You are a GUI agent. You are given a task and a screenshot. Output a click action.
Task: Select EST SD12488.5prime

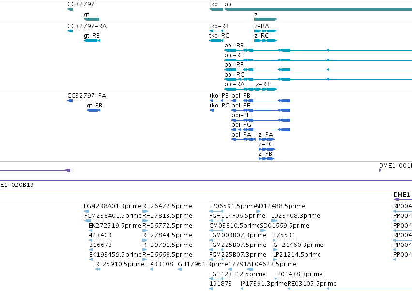tap(280, 206)
